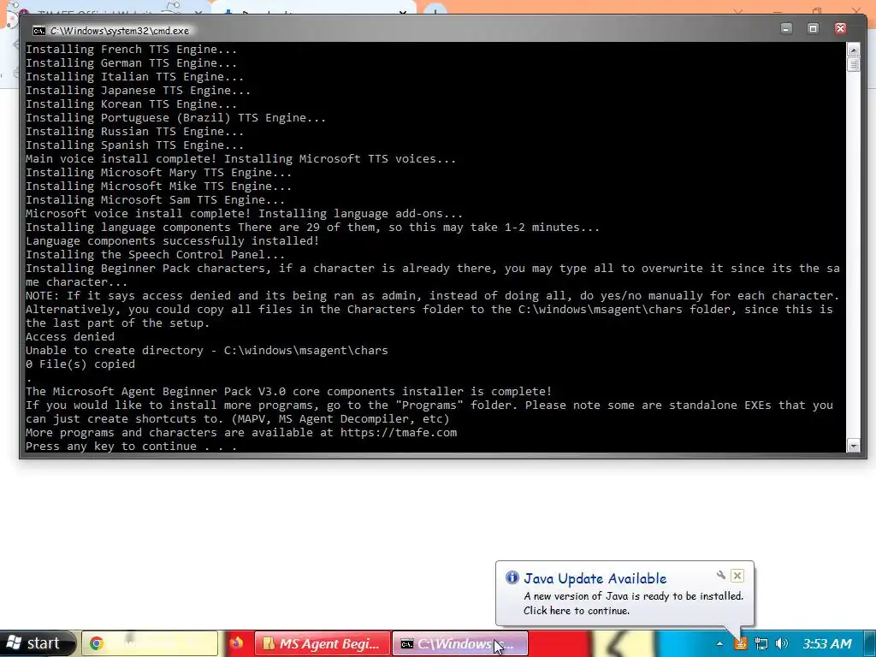Open the volume speaker tray icon
876x657 pixels.
(x=782, y=643)
